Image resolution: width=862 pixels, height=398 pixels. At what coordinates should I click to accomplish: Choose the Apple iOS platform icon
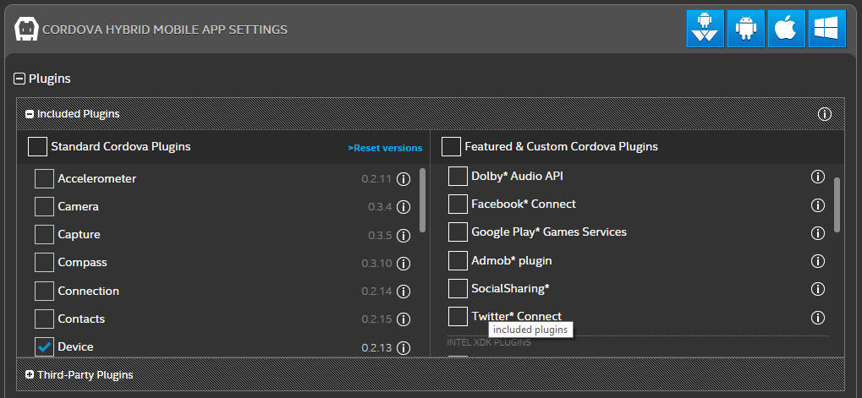[x=786, y=29]
